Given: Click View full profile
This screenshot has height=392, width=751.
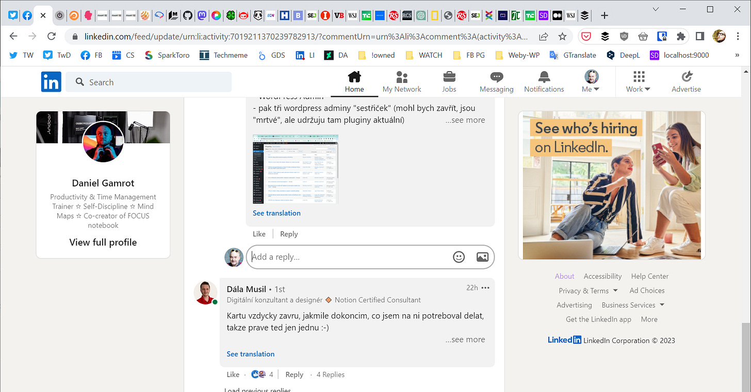Looking at the screenshot, I should point(103,242).
